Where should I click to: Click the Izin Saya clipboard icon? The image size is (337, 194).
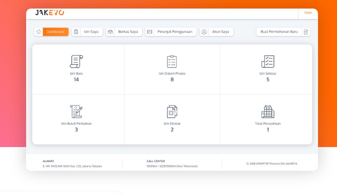76,32
